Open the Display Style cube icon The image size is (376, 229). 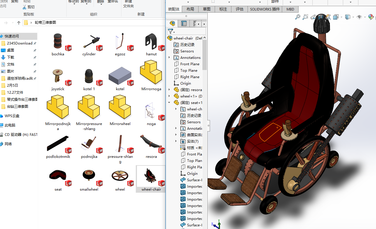coord(348,17)
